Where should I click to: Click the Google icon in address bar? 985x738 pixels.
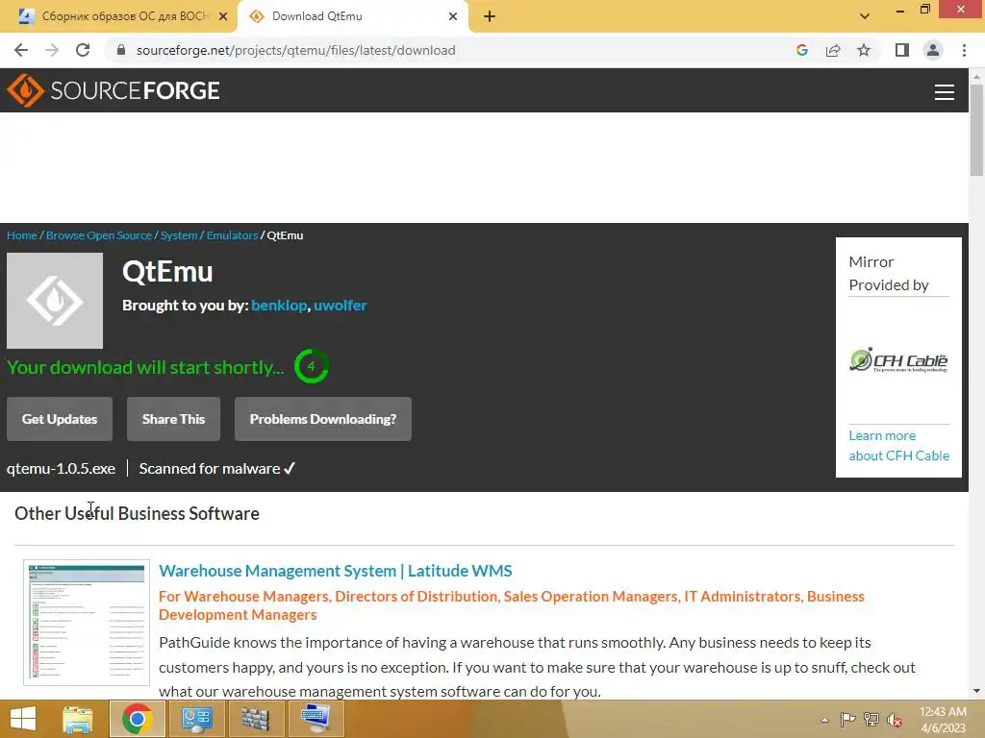coord(801,50)
